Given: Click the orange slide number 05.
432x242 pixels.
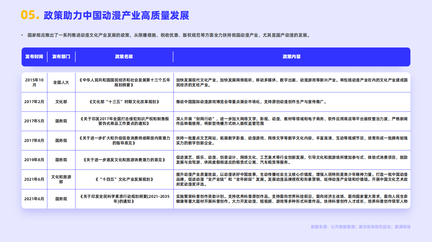Looking at the screenshot, I should click(x=30, y=15).
